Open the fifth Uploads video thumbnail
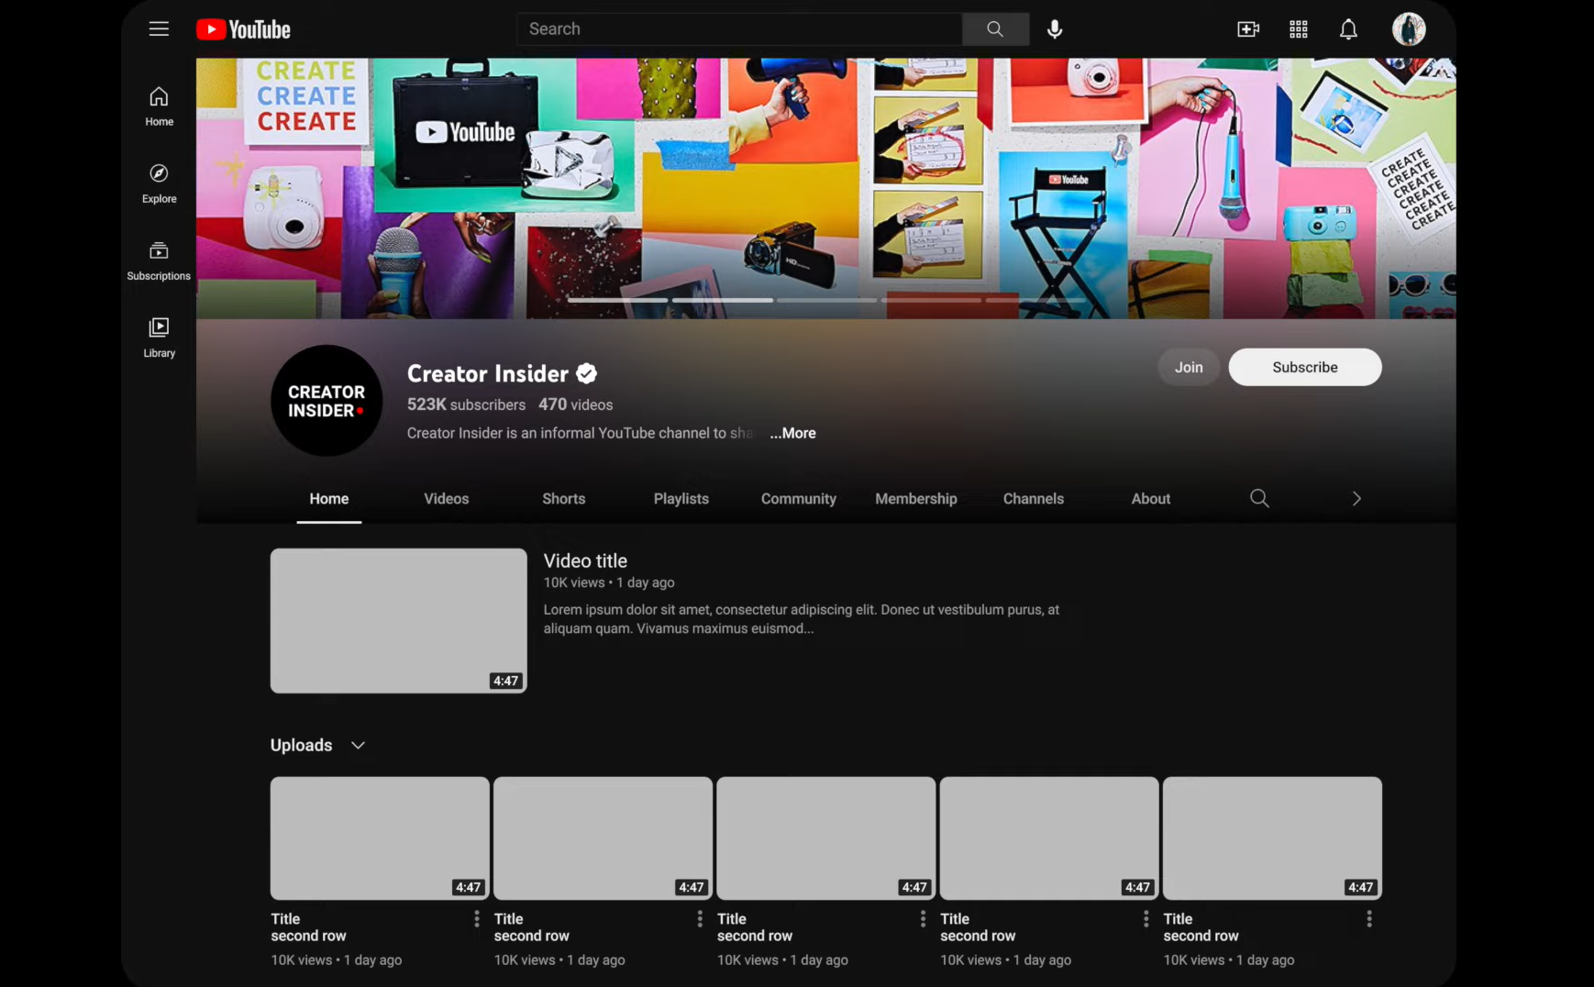The height and width of the screenshot is (987, 1594). [x=1272, y=838]
